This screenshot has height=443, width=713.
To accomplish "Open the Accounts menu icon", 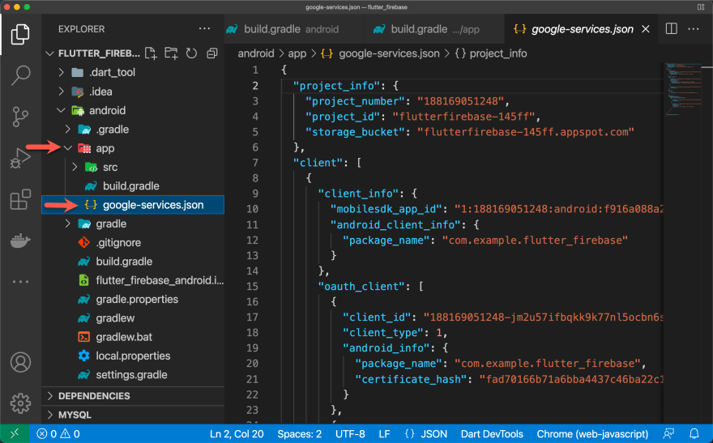I will 20,362.
